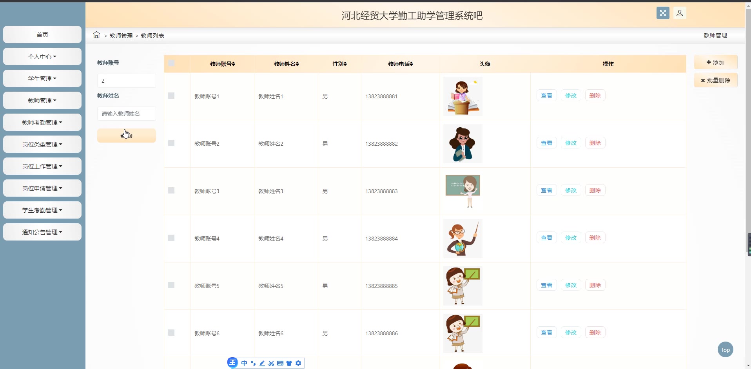Check the checkbox for 教师账号6 row
This screenshot has height=369, width=751.
point(171,333)
